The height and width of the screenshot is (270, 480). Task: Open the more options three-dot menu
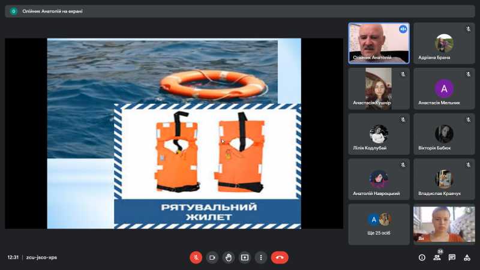click(x=261, y=257)
